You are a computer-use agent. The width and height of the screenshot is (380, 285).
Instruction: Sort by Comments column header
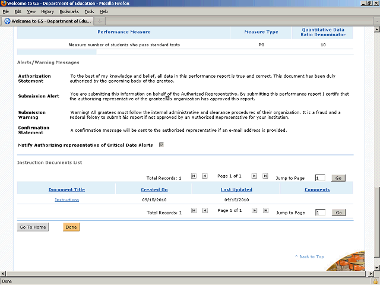(x=317, y=190)
